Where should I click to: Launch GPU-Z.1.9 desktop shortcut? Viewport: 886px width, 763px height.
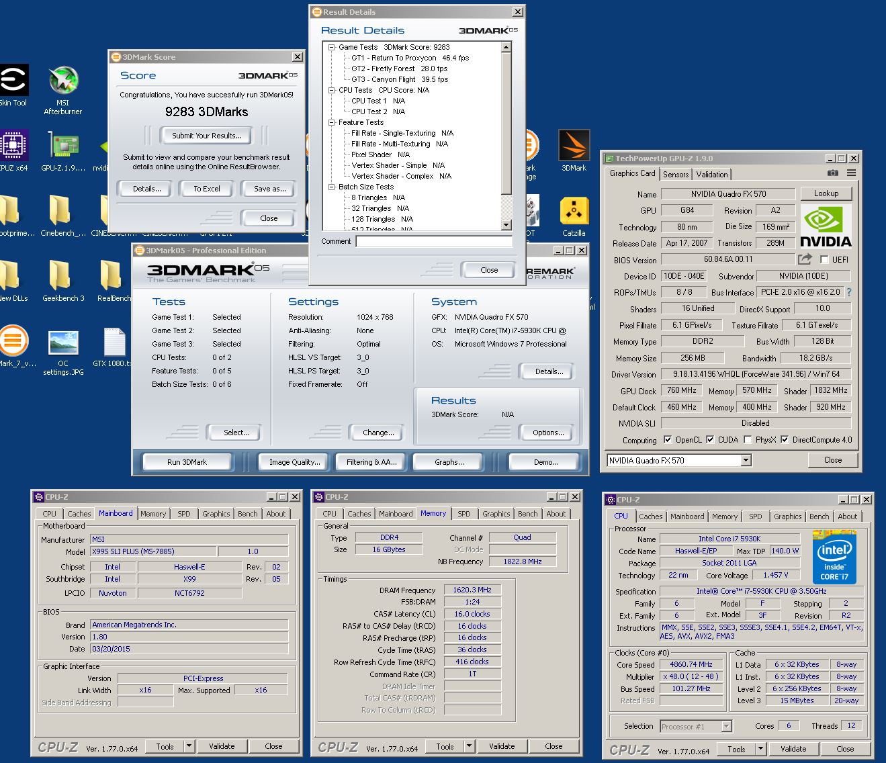pos(62,151)
